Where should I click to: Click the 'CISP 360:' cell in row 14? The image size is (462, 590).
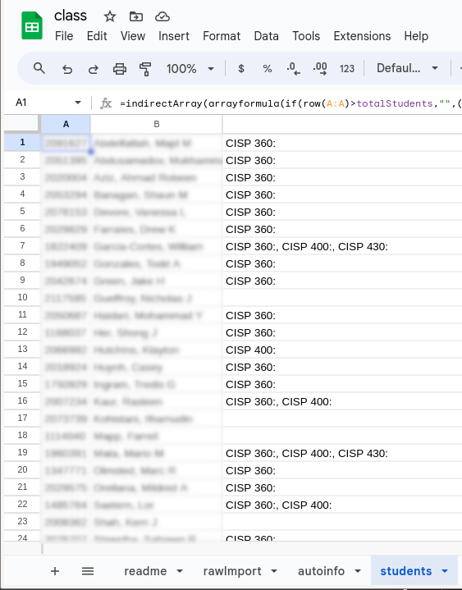342,367
